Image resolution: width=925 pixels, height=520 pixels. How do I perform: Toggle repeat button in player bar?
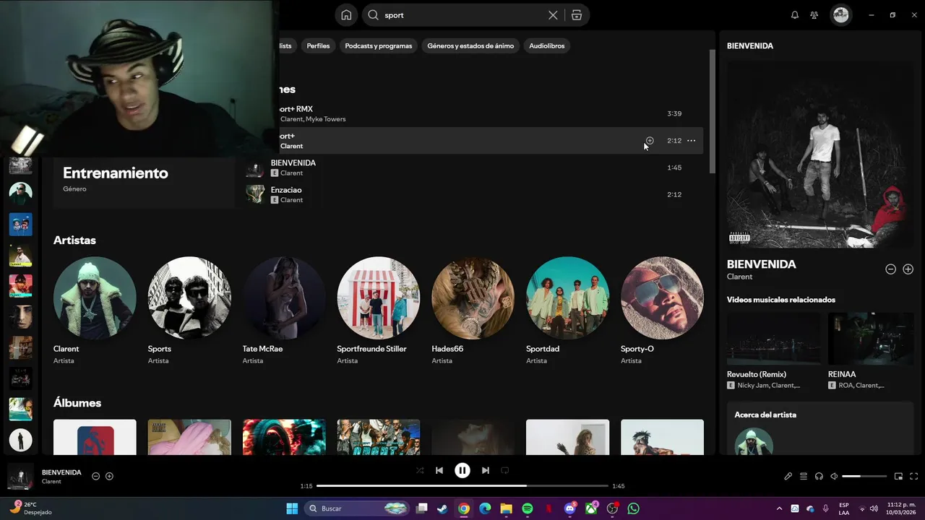[505, 470]
